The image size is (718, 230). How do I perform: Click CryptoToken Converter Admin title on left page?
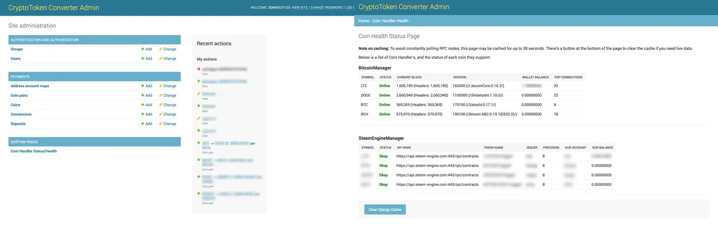point(54,8)
